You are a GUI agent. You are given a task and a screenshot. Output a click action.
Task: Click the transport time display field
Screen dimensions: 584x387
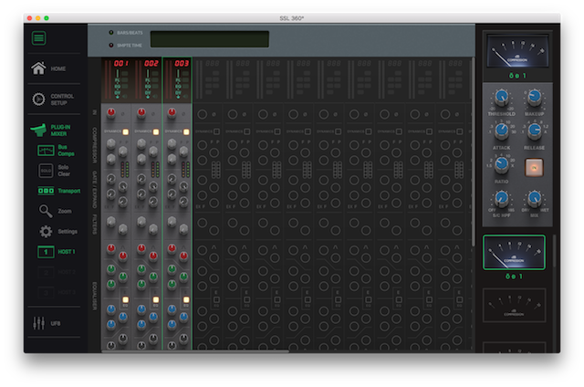click(x=209, y=39)
